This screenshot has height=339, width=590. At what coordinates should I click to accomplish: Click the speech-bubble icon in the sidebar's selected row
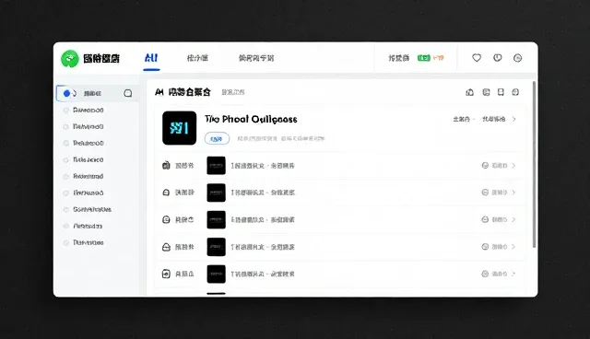(128, 93)
